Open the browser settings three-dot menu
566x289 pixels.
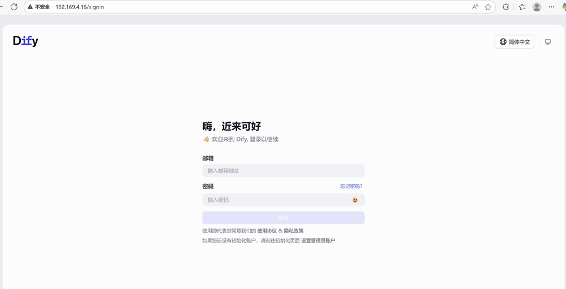[x=551, y=7]
